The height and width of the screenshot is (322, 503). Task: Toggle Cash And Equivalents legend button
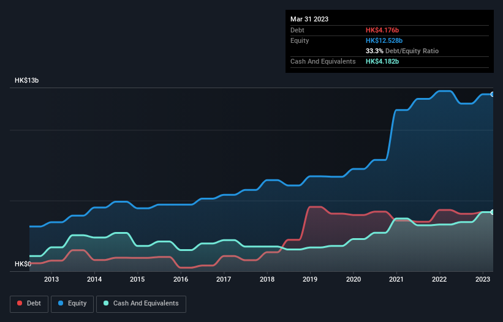click(x=141, y=304)
